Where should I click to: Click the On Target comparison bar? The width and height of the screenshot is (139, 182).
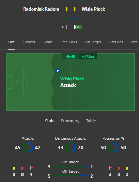click(71, 167)
